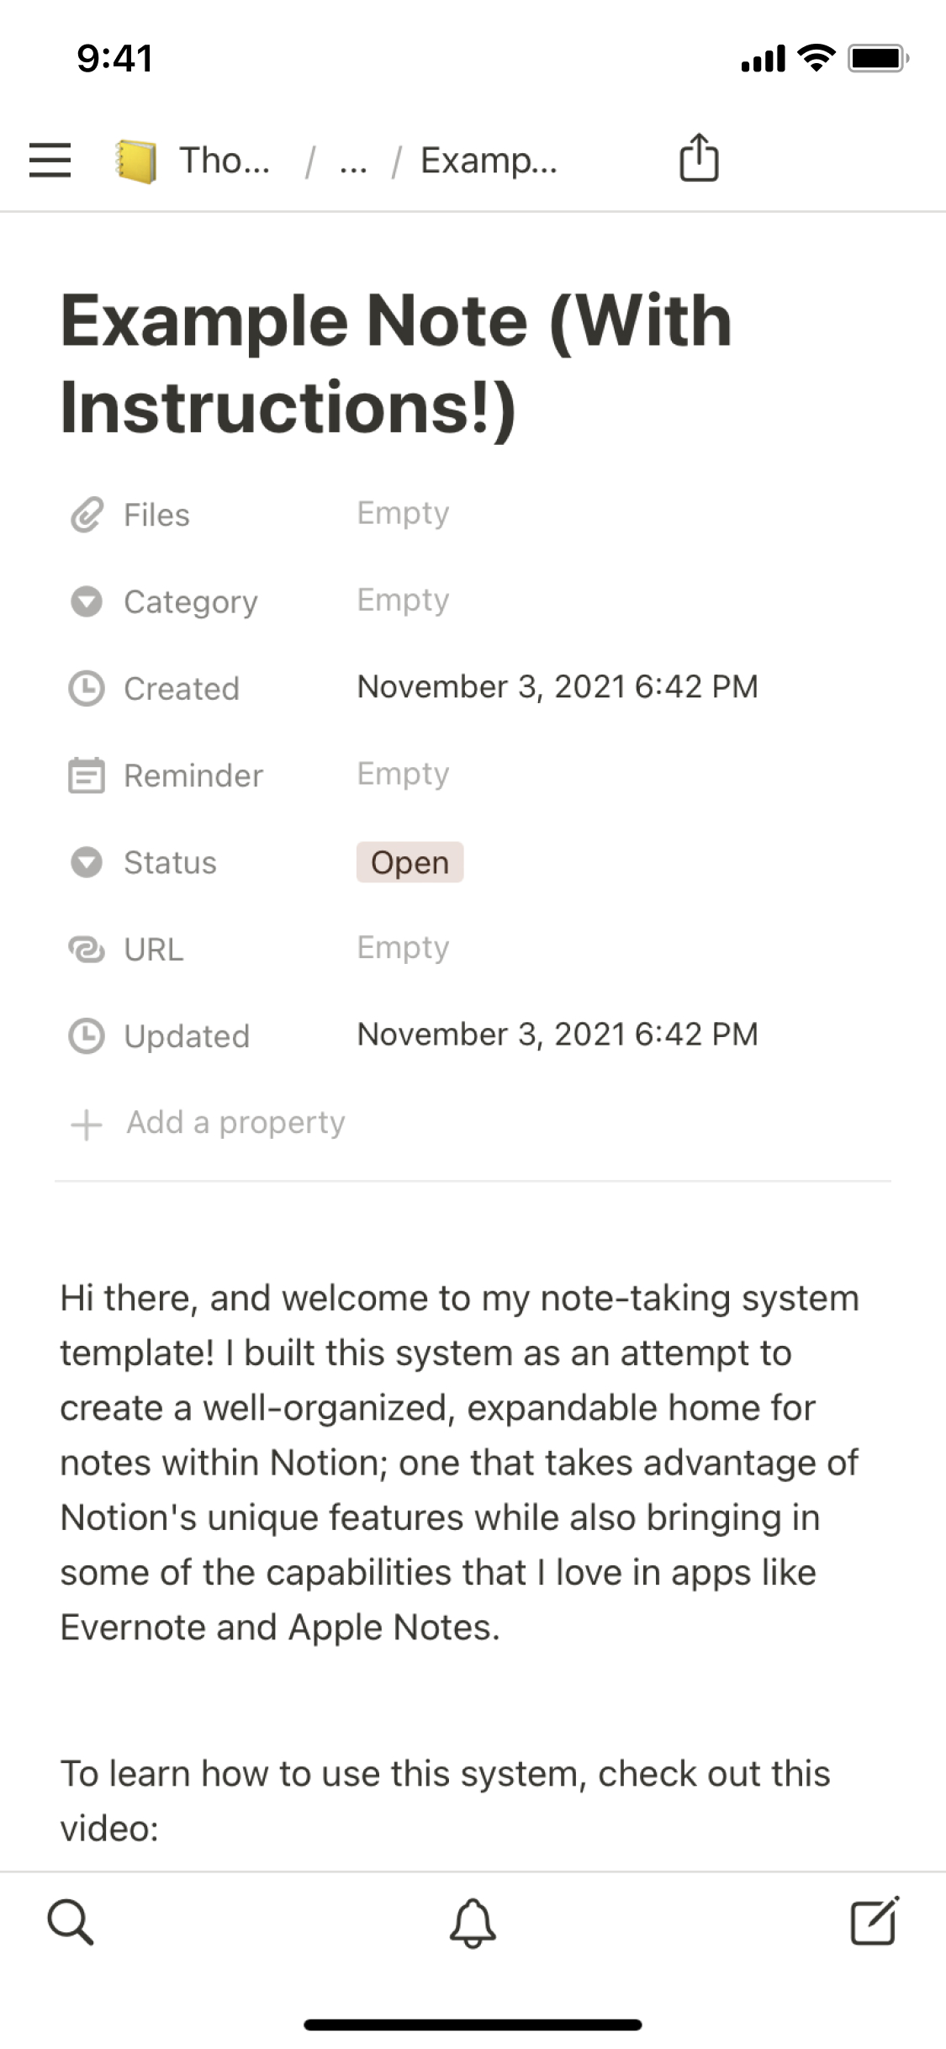Expand the collapsed breadcrumb ellipsis
The image size is (946, 2049).
pos(352,161)
